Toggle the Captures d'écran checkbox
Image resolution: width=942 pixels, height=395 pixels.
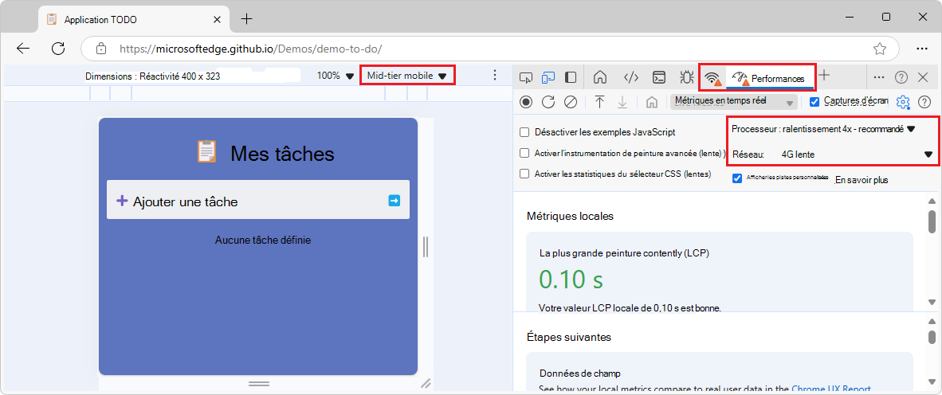pyautogui.click(x=814, y=101)
